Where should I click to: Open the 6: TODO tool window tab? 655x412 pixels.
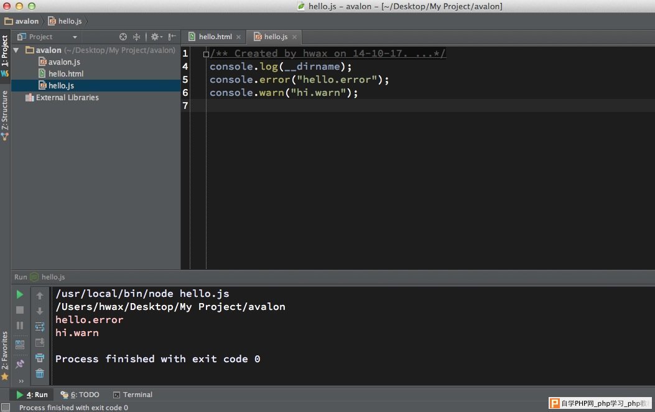80,395
